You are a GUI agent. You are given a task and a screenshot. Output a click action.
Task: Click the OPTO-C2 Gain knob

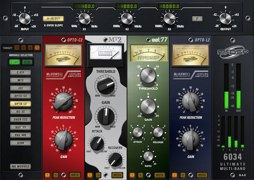[63, 140]
